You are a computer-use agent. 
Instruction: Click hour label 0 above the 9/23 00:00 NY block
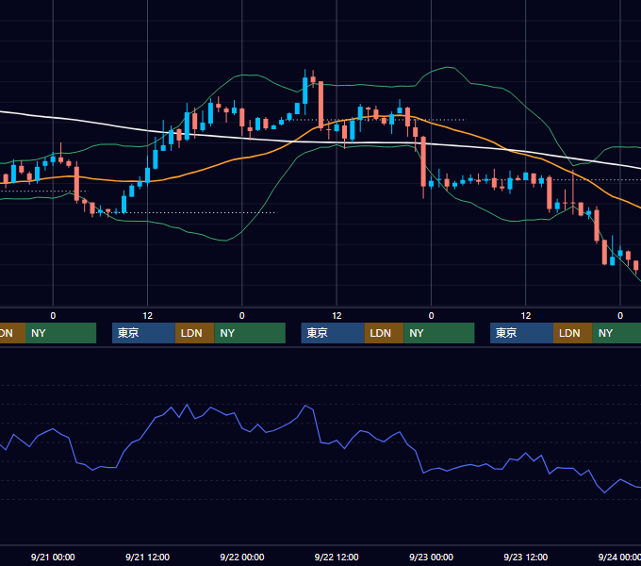[432, 316]
